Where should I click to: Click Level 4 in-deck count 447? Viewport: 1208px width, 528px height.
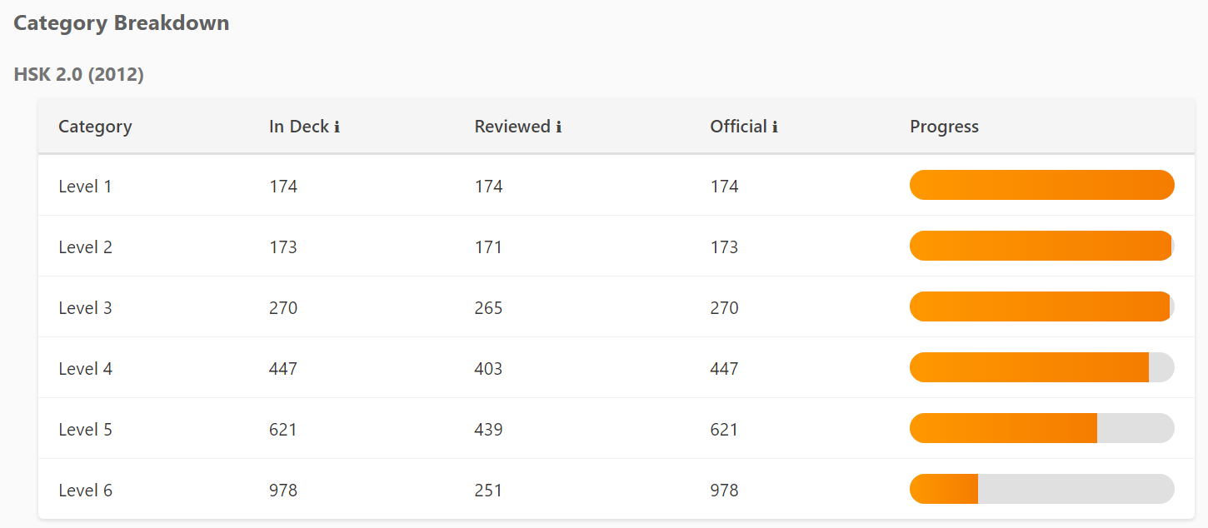(x=283, y=369)
